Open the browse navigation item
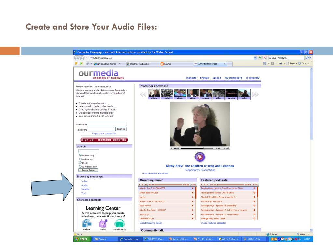333x250 pixels. click(204, 78)
